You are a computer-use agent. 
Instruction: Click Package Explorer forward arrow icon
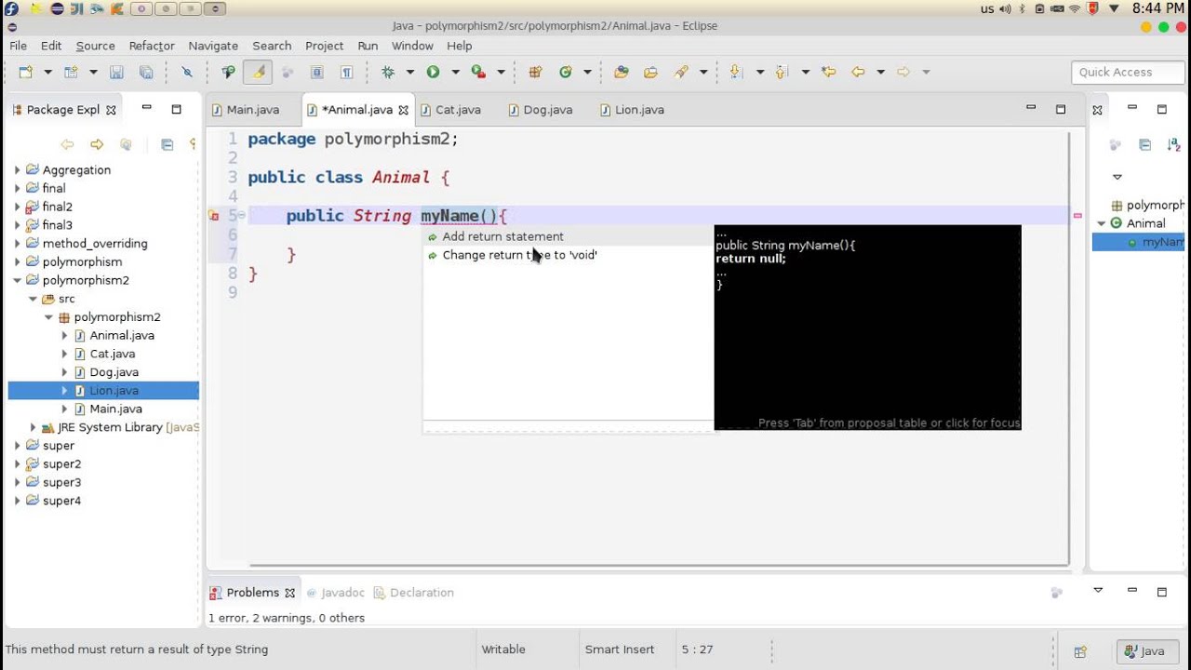click(97, 144)
